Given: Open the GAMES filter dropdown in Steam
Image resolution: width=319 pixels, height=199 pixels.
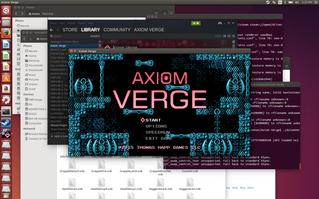Looking at the screenshot, I should click(95, 36).
